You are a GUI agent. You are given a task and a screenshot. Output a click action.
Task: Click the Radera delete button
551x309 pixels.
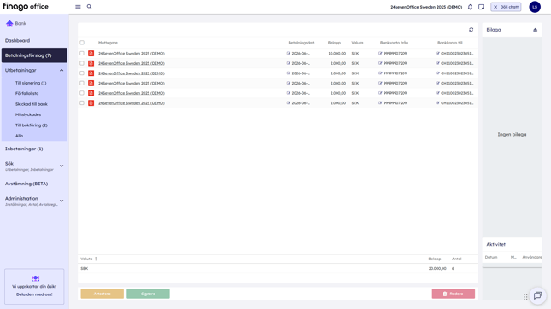tap(454, 294)
